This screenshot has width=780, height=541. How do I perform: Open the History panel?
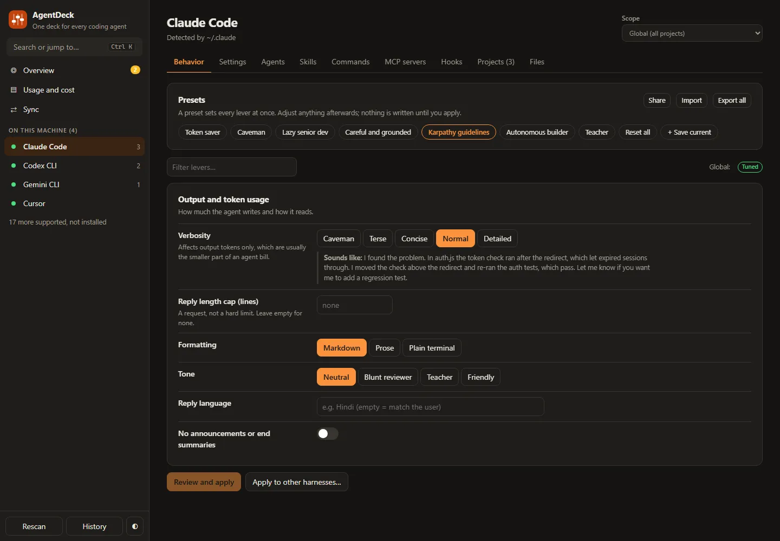pos(94,526)
